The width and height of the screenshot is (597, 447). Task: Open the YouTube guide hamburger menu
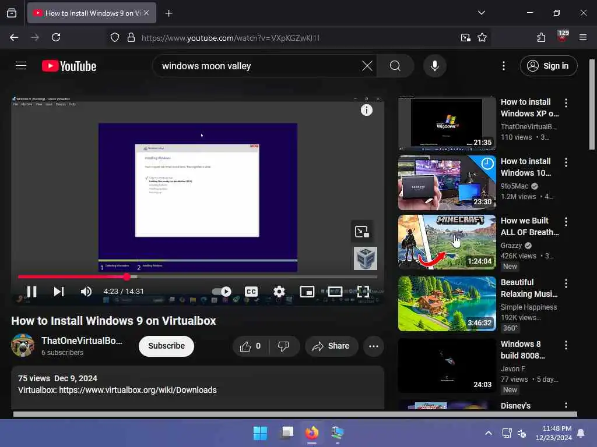21,66
